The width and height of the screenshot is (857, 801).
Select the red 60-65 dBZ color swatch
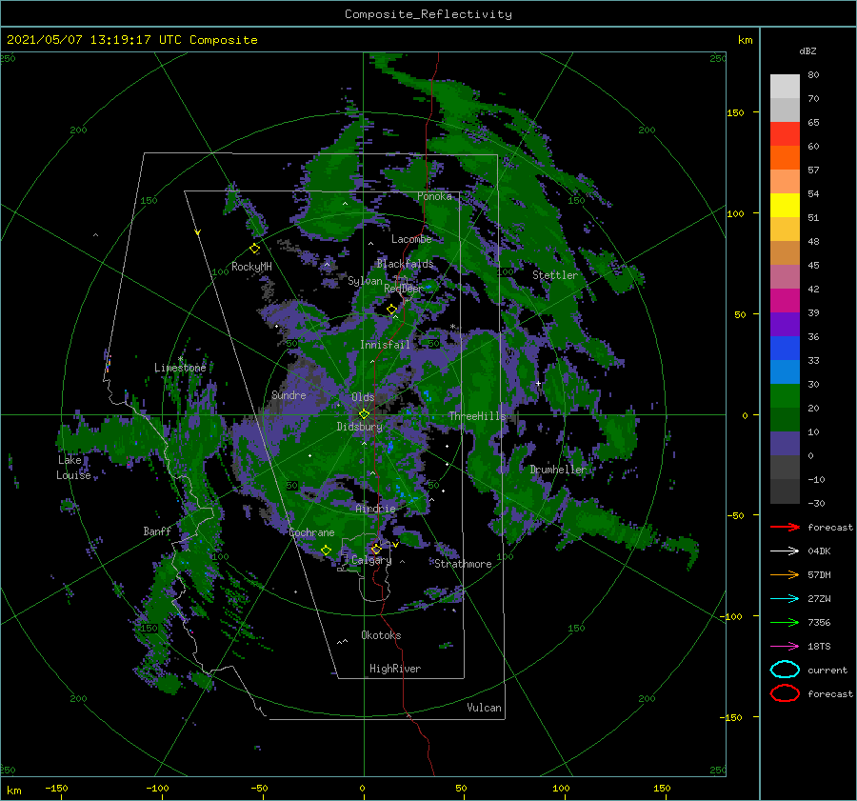click(785, 134)
